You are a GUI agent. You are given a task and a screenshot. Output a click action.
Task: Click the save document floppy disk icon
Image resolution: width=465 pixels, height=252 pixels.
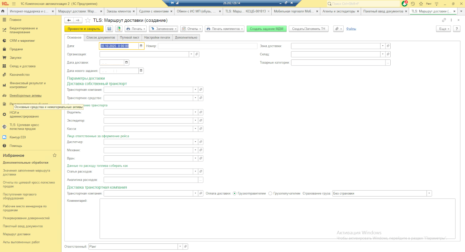pos(109,29)
